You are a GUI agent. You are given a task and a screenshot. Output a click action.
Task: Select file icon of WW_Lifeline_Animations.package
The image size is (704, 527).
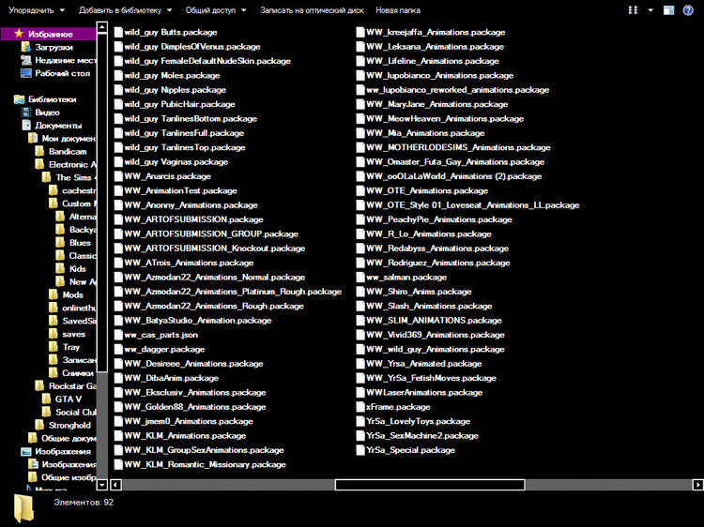pyautogui.click(x=360, y=61)
